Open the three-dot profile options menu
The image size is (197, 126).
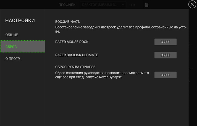click(133, 5)
